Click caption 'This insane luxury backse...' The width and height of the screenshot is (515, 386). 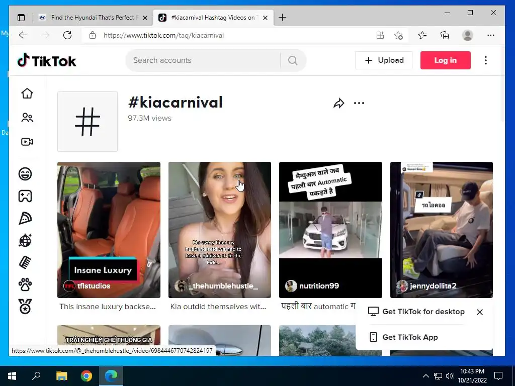[108, 307]
